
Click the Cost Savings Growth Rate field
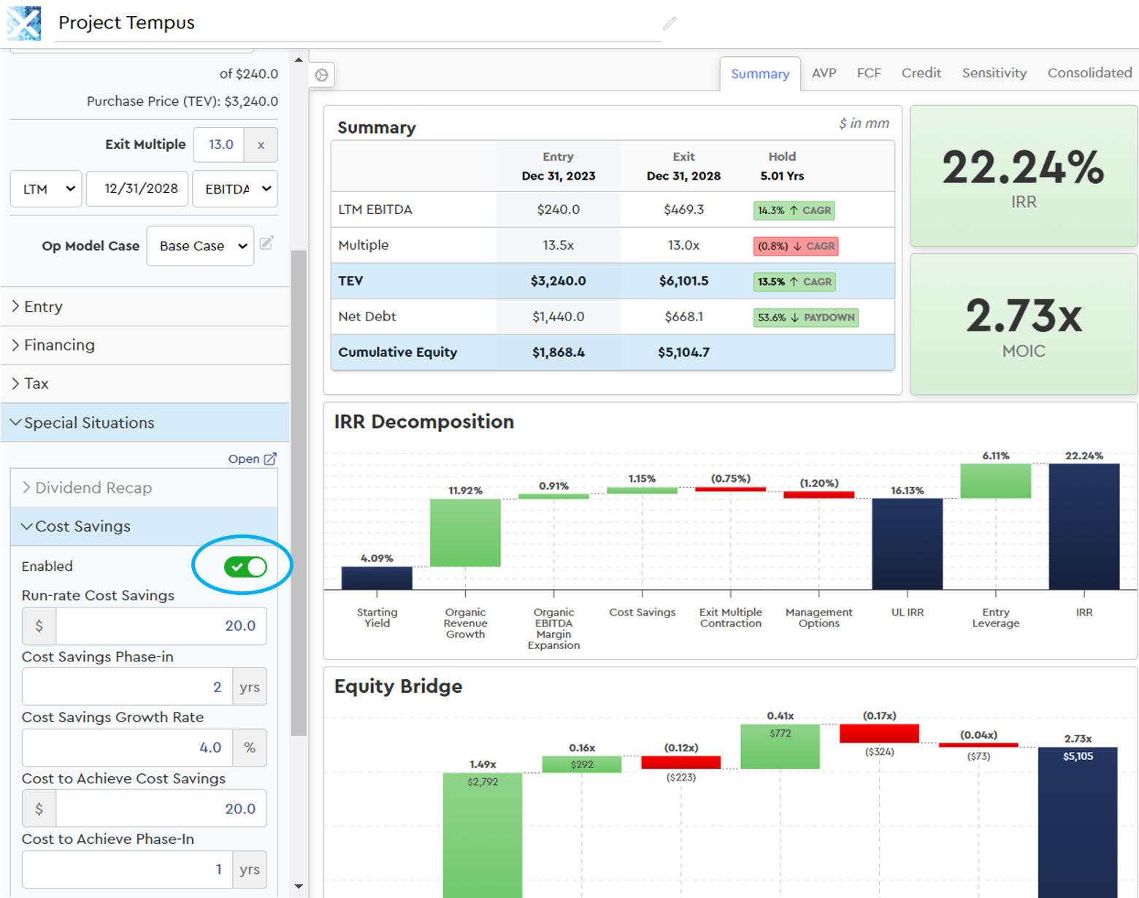point(128,748)
